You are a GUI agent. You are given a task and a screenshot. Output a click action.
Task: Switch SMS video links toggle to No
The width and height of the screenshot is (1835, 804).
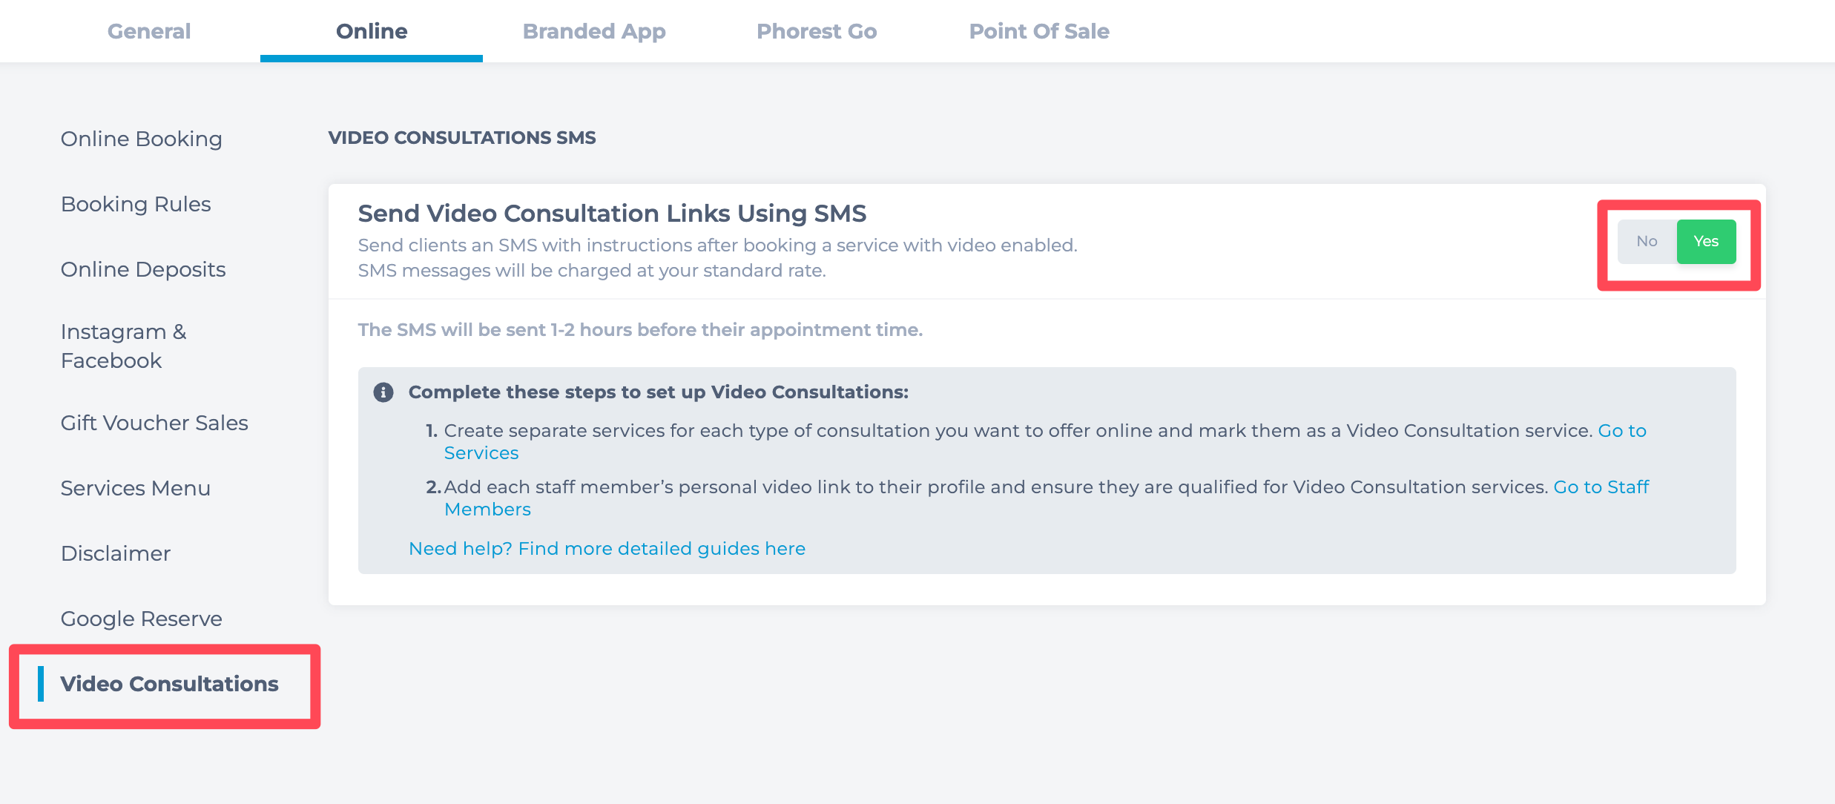pos(1647,241)
